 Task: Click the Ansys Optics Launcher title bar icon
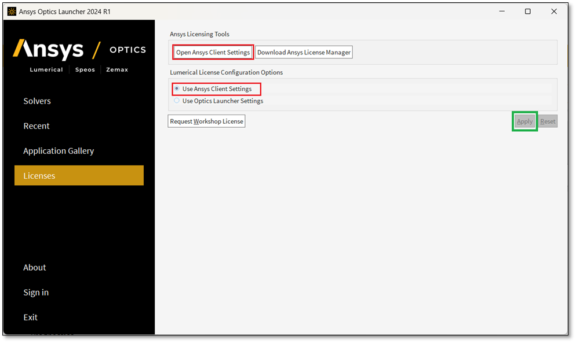coord(12,12)
